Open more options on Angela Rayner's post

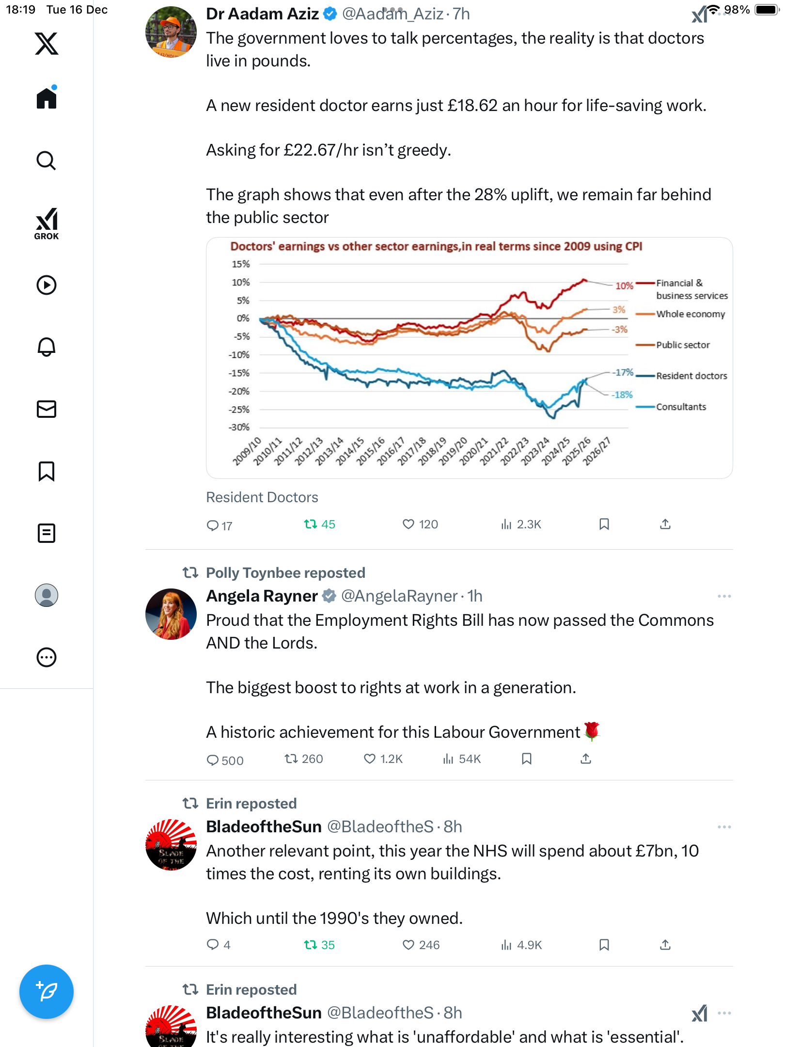tap(724, 596)
